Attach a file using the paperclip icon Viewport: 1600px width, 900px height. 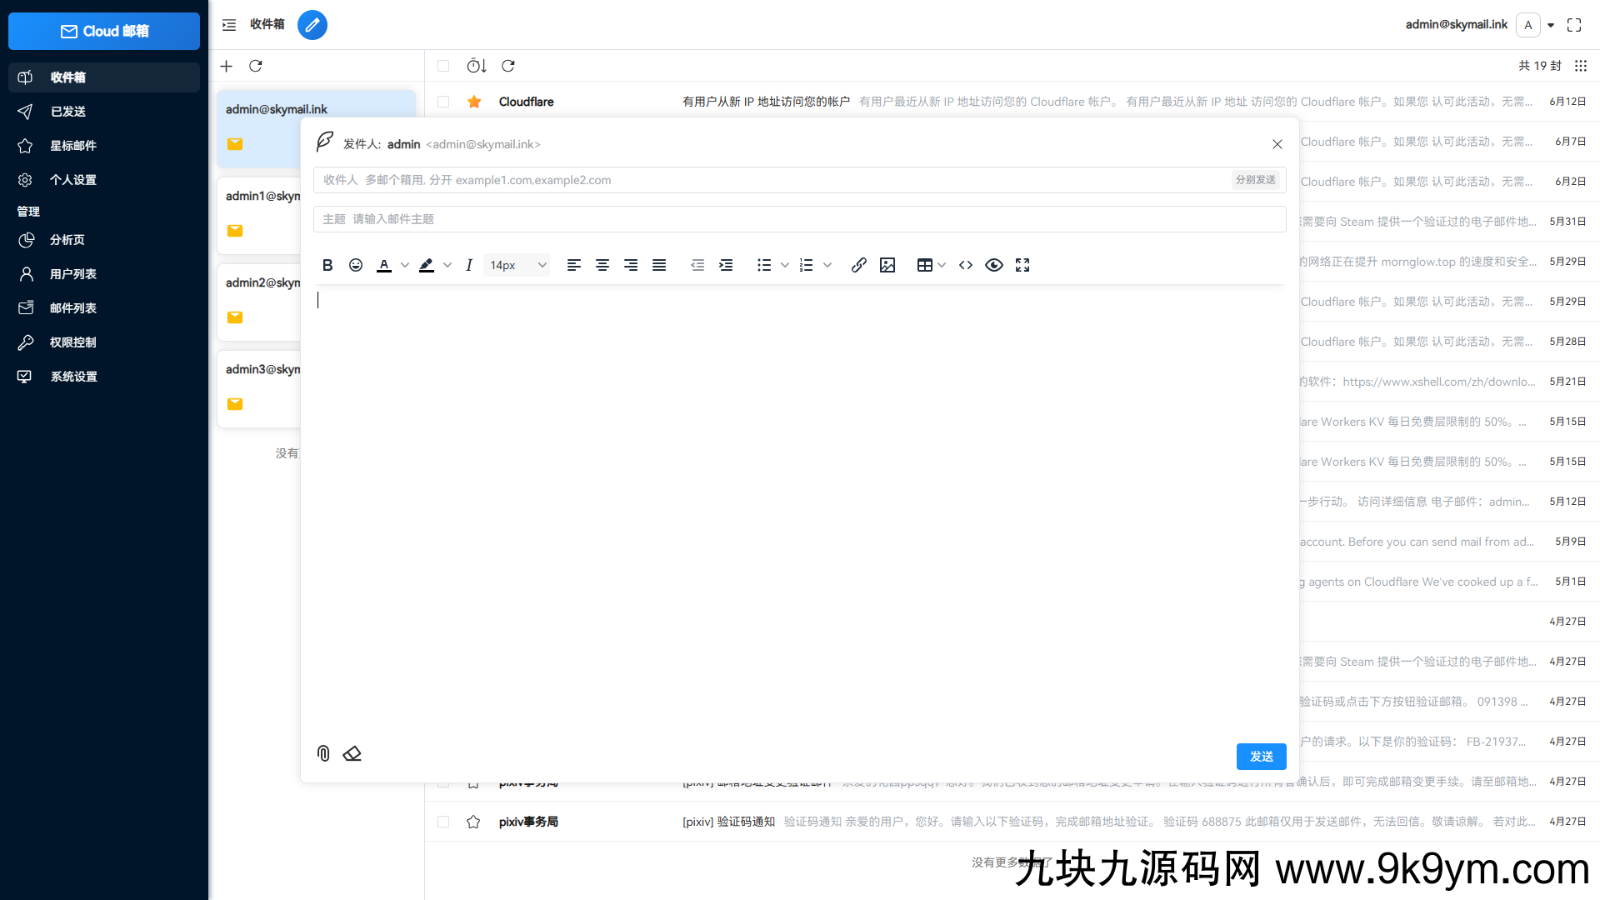(x=322, y=753)
